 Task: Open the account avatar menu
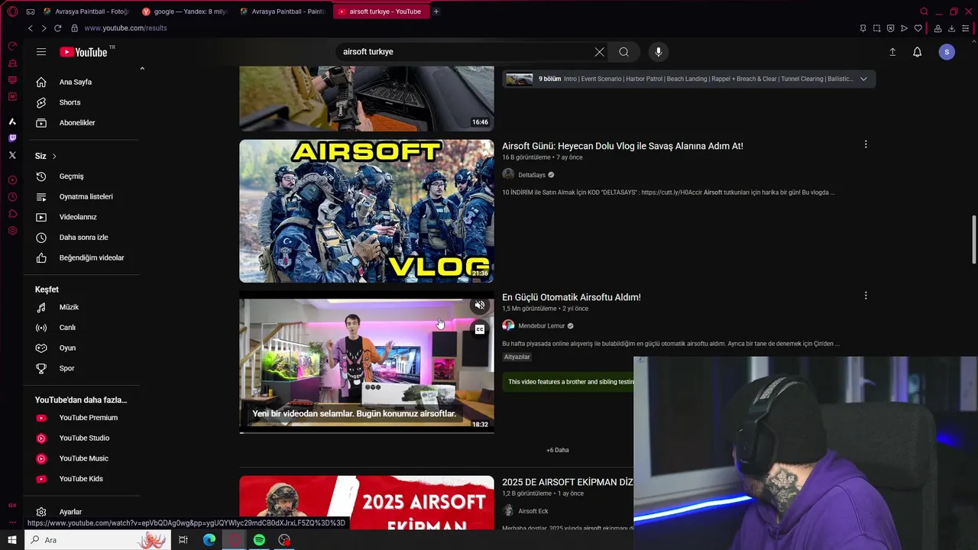947,52
